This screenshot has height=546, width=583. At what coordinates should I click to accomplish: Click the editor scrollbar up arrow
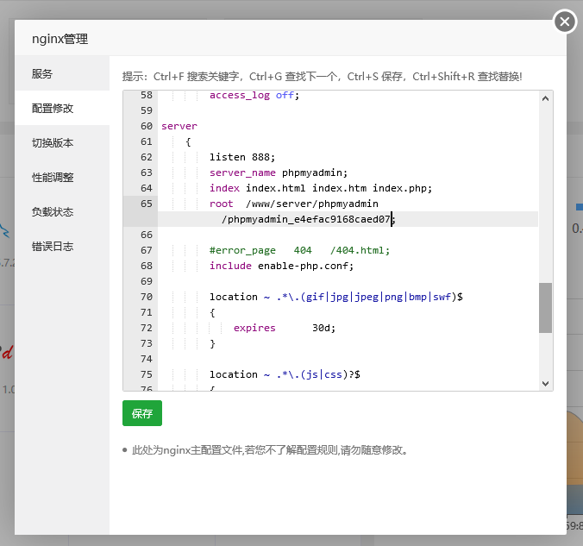click(545, 99)
